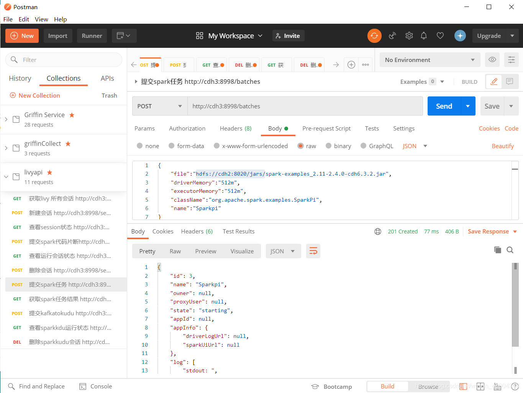The image size is (523, 393).
Task: Click Beautify link
Action: click(503, 146)
